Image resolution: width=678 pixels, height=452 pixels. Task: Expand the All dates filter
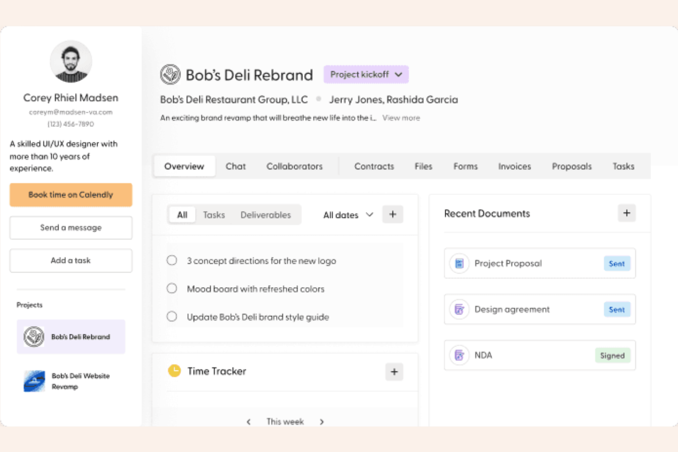tap(348, 215)
